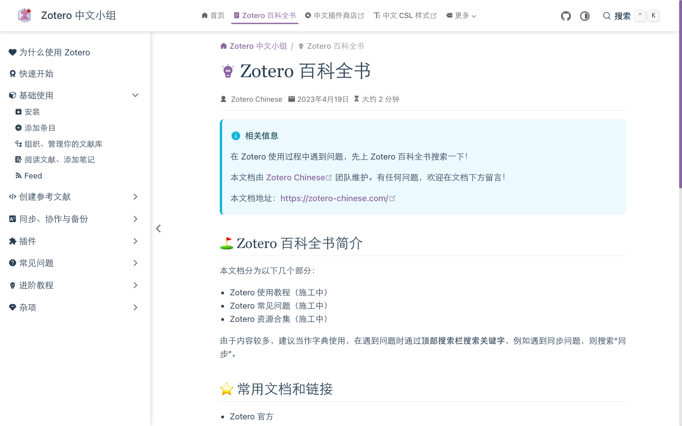Open the 更多 dropdown menu

click(x=461, y=15)
